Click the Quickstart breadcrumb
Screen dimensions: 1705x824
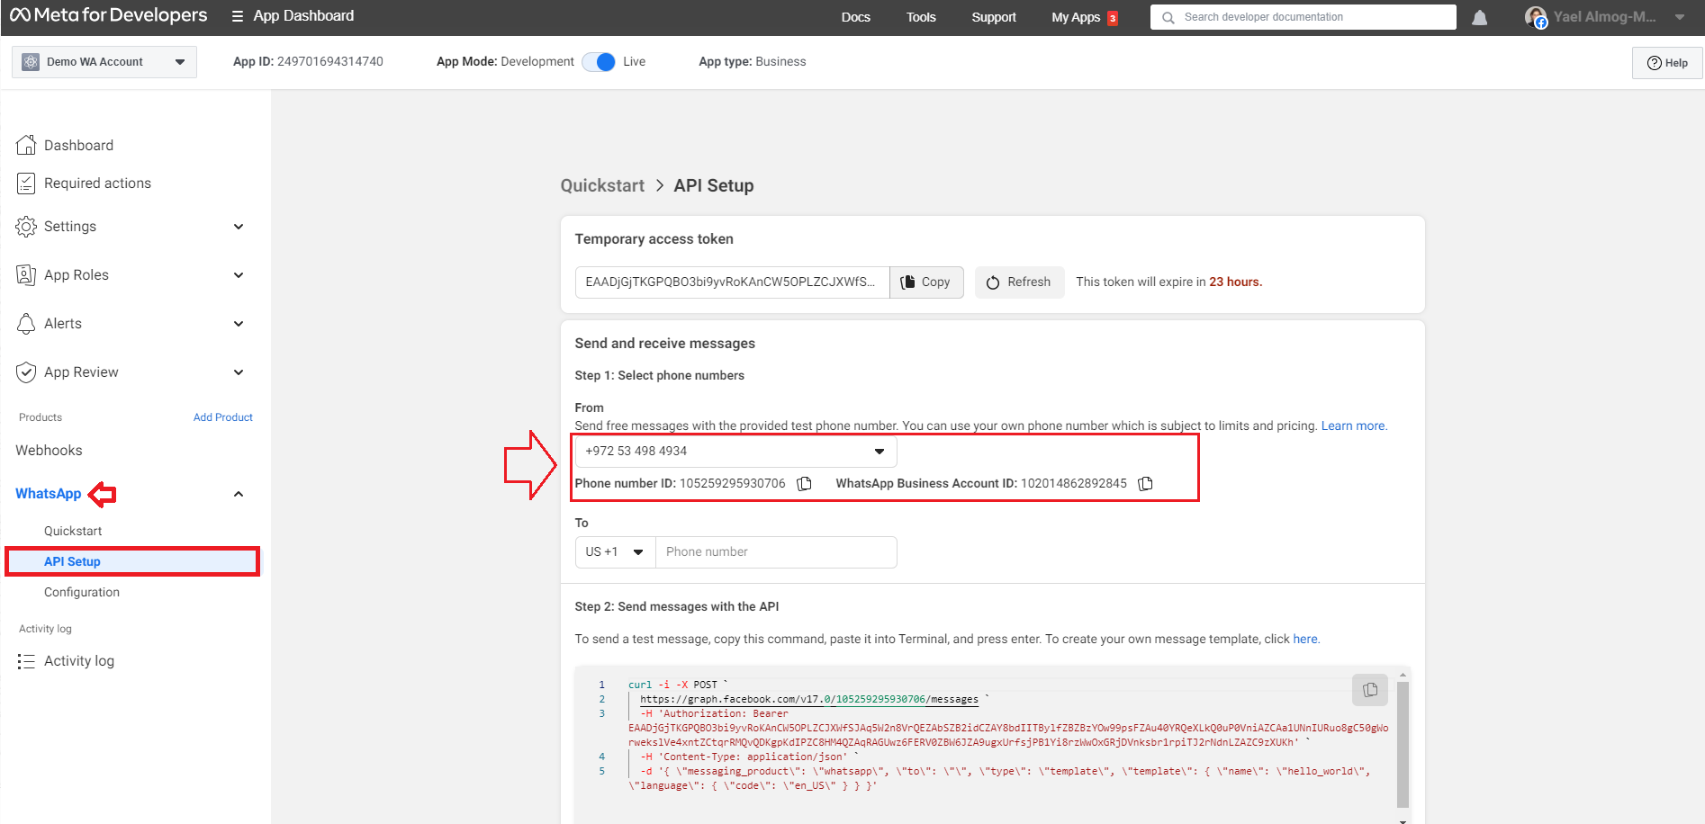[602, 186]
